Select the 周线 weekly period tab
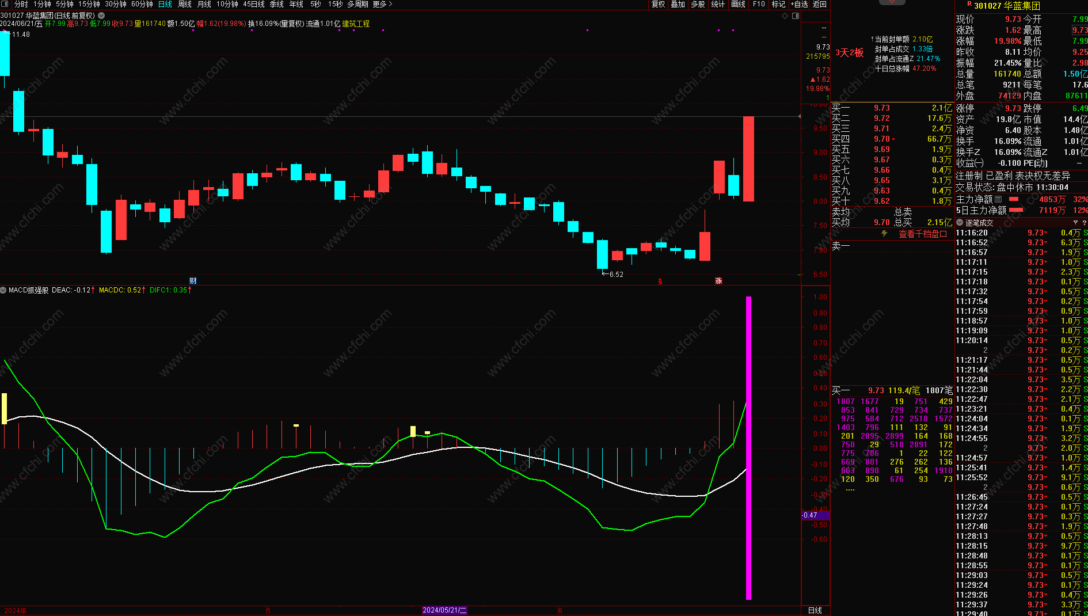The width and height of the screenshot is (1088, 616). pyautogui.click(x=185, y=4)
